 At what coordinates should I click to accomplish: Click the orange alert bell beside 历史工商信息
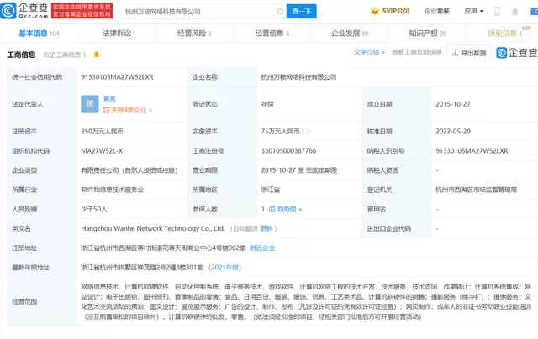coord(97,55)
